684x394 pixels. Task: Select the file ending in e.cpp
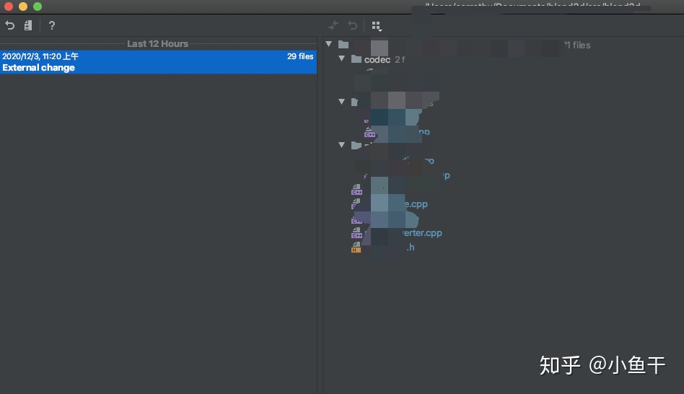[416, 204]
